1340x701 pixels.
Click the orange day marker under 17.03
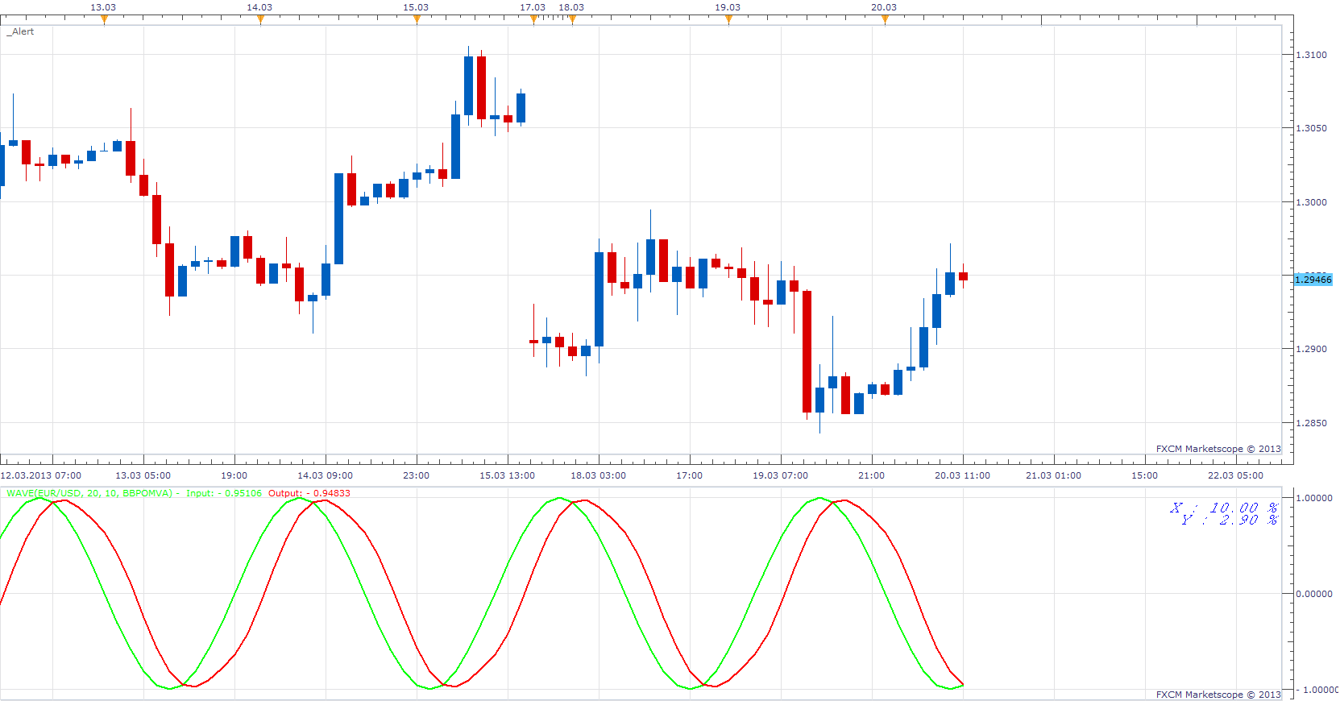click(533, 20)
